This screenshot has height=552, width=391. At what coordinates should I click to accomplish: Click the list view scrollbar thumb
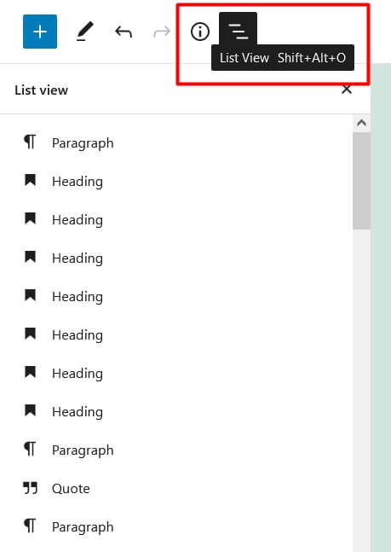[x=361, y=181]
